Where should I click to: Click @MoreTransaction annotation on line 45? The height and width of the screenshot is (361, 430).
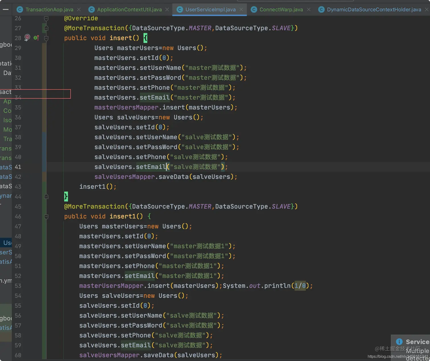pos(94,207)
